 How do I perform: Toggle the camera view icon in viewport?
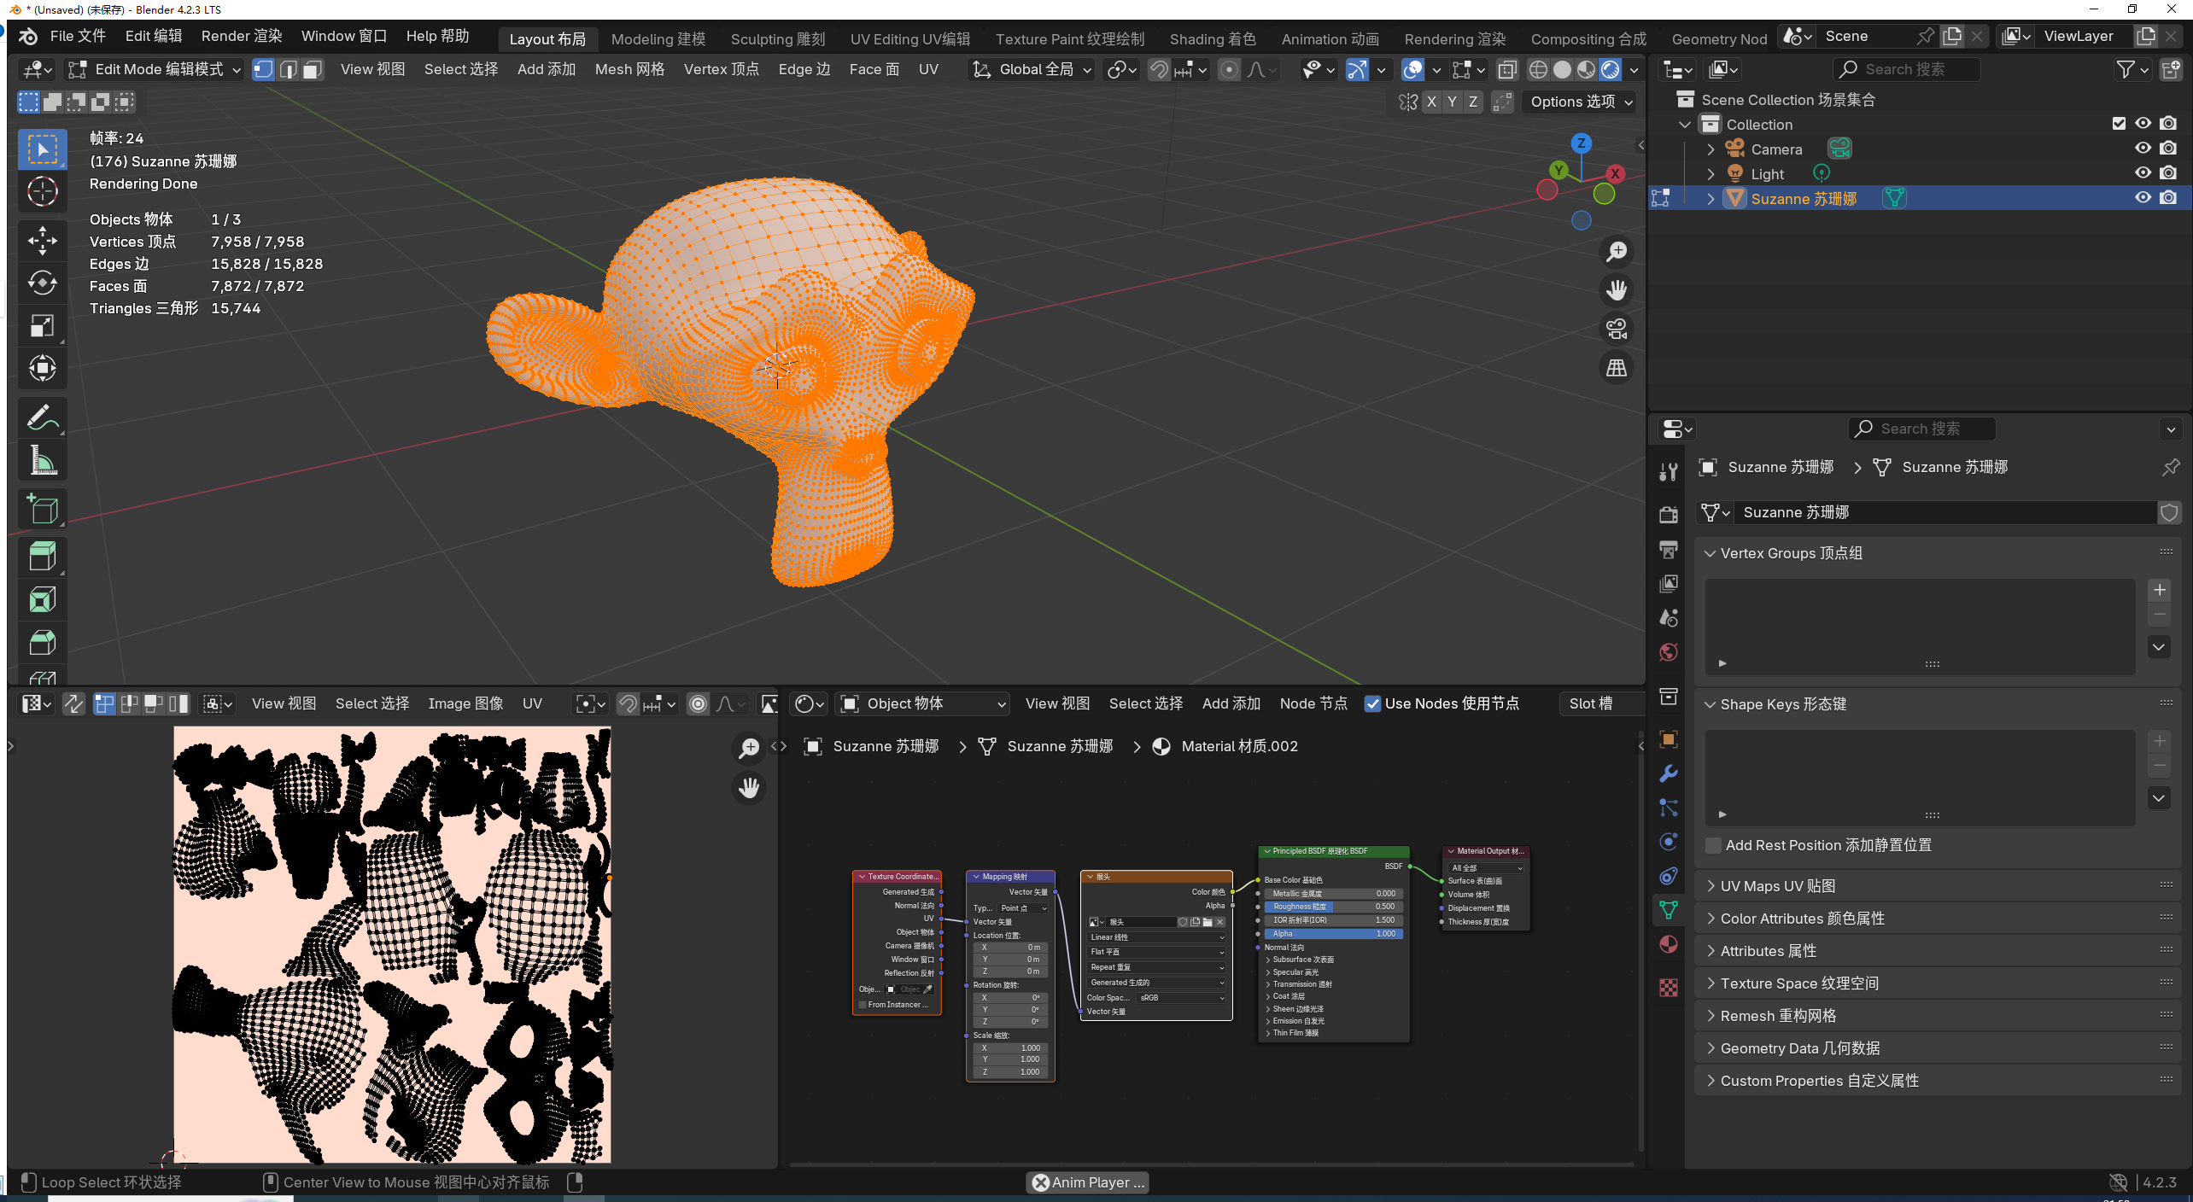(x=1617, y=329)
